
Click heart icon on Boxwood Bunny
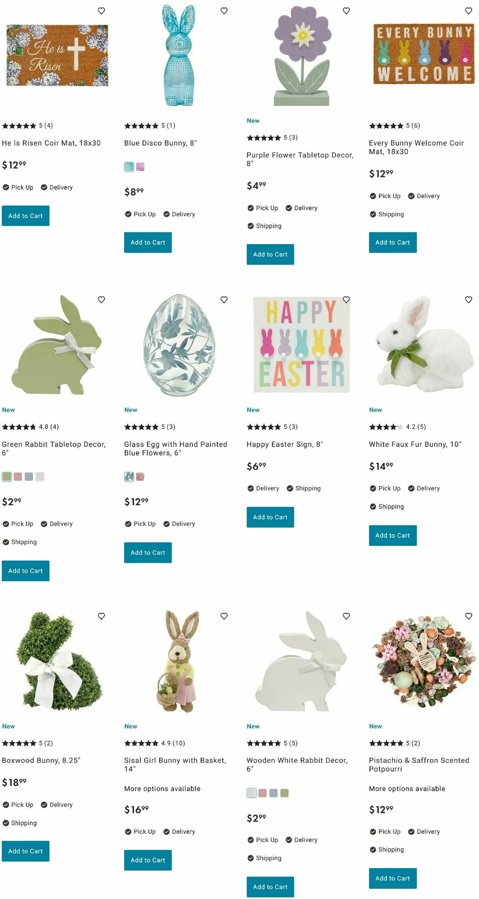[101, 616]
